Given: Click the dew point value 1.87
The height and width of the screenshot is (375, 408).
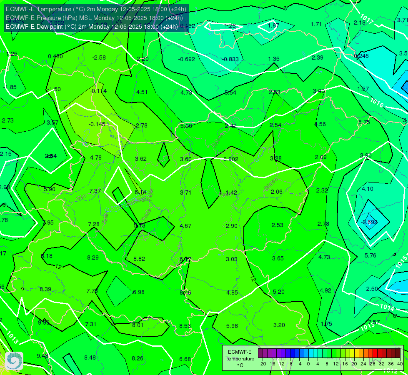Looking at the screenshot, I should 273,25.
